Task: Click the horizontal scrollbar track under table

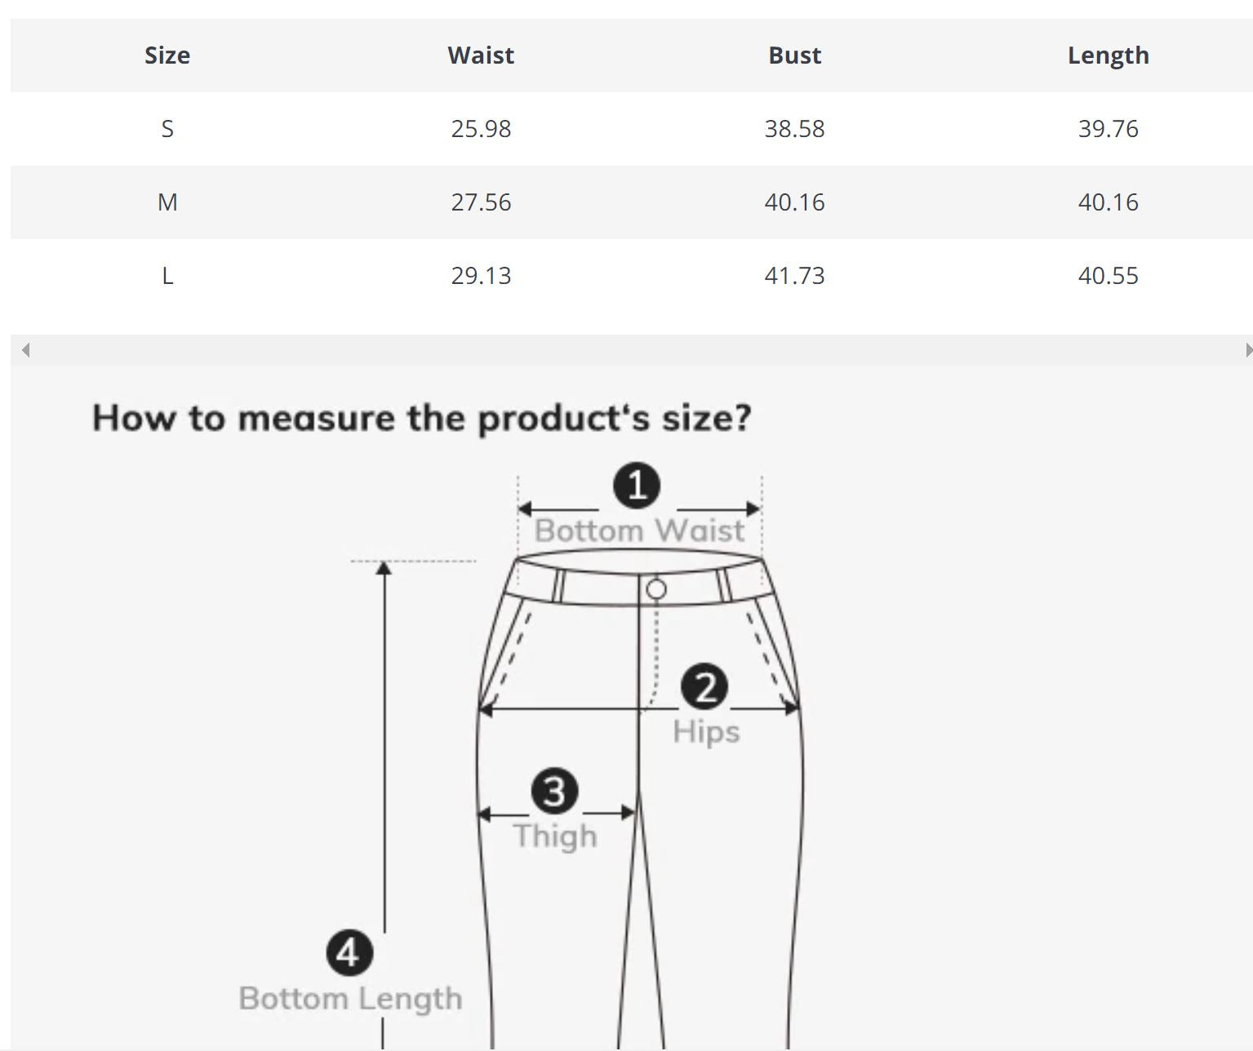Action: click(629, 350)
